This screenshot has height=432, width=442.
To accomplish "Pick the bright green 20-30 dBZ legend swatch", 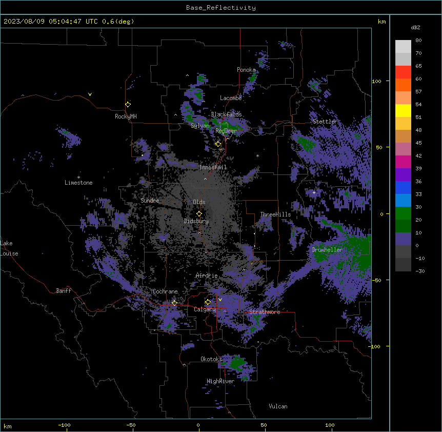I will click(403, 213).
